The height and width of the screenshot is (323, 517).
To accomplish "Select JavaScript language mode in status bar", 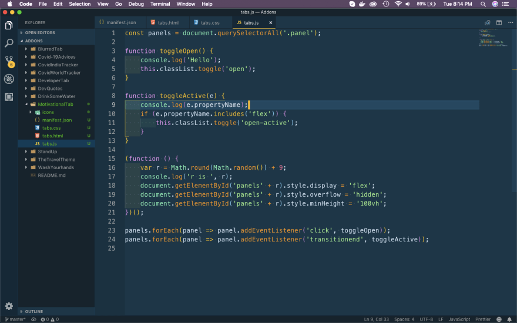I will (x=459, y=319).
